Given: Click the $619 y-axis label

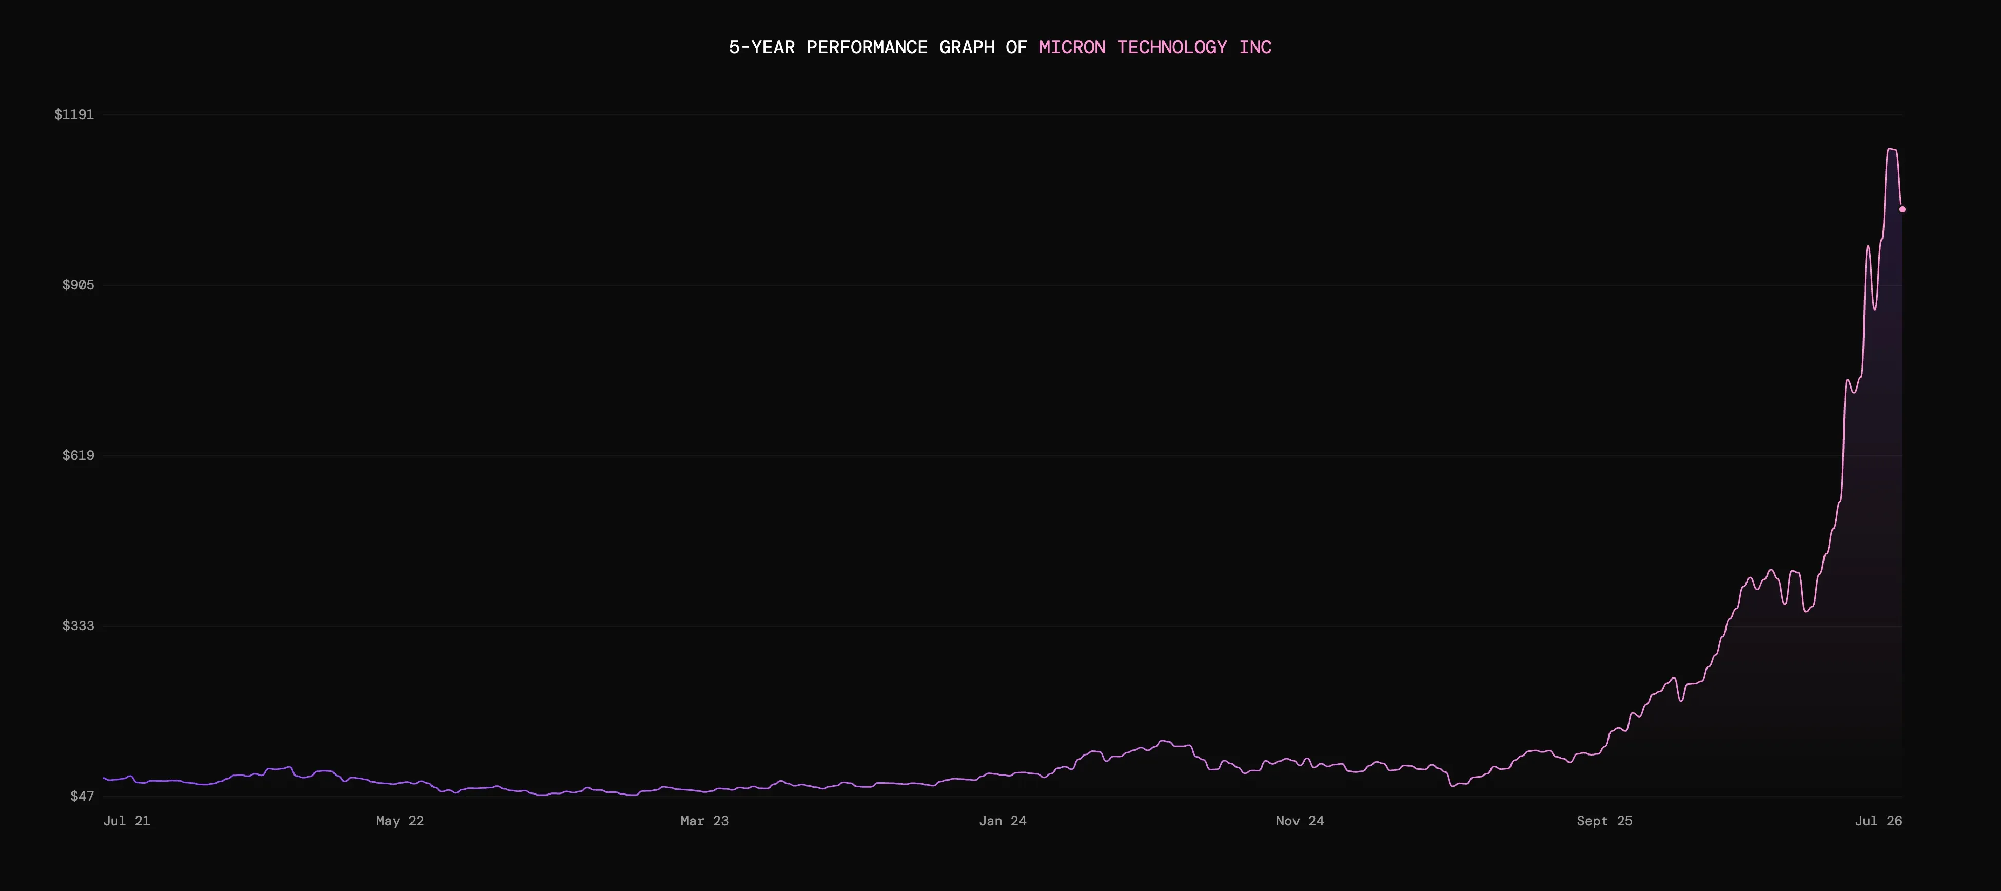Looking at the screenshot, I should (77, 454).
